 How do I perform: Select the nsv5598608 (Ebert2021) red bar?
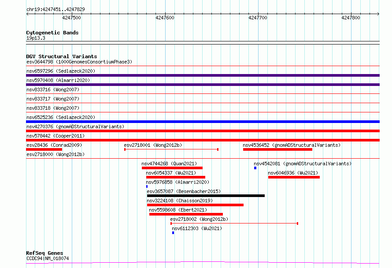(186, 214)
